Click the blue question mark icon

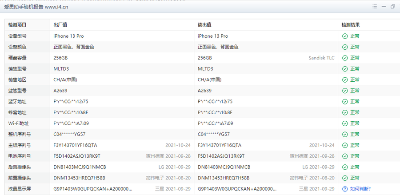point(344,189)
